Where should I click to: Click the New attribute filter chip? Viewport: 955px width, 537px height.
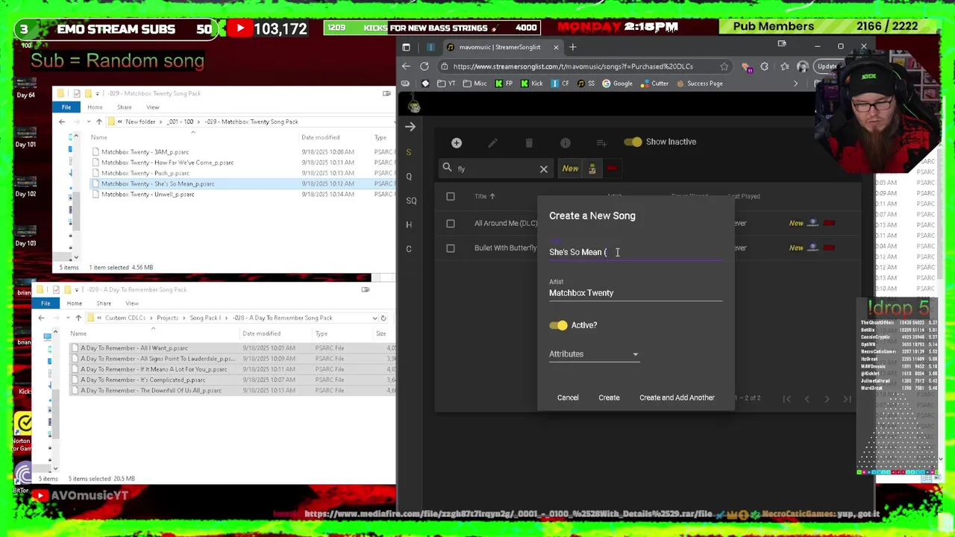pyautogui.click(x=570, y=169)
